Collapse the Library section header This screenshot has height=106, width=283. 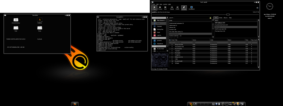click(159, 18)
